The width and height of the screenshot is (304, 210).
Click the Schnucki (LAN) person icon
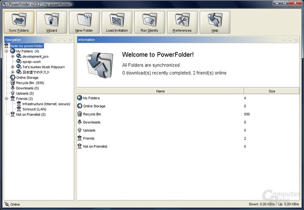pyautogui.click(x=19, y=109)
